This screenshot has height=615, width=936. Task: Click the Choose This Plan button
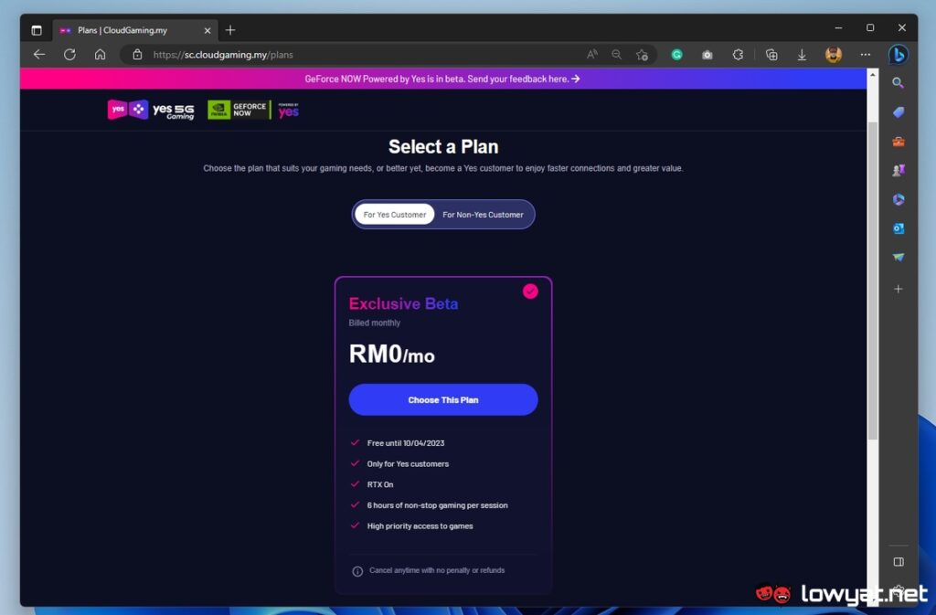coord(443,399)
